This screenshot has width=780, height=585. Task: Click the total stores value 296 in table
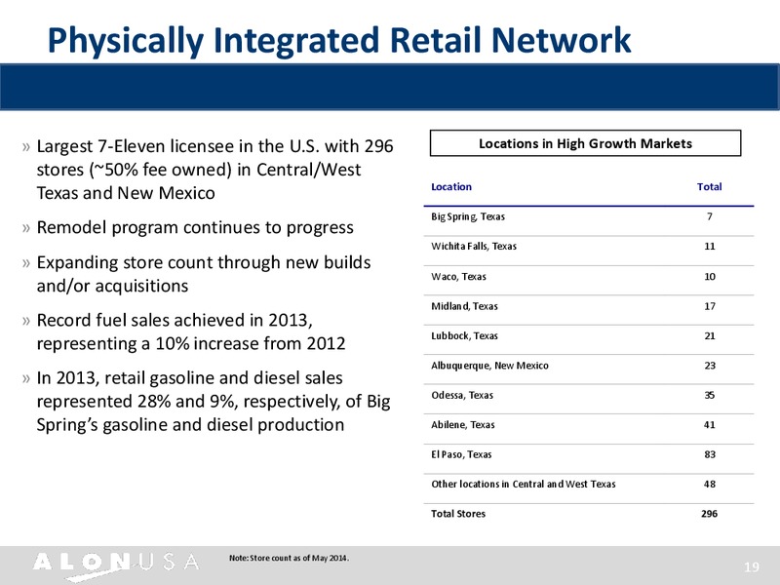[710, 514]
